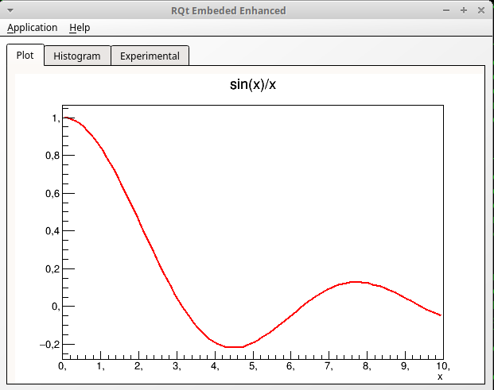494x390 pixels.
Task: Click the x-axis label 1,
Action: [100, 366]
